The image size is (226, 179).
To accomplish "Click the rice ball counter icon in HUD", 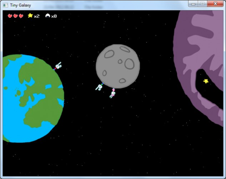I will (x=48, y=15).
